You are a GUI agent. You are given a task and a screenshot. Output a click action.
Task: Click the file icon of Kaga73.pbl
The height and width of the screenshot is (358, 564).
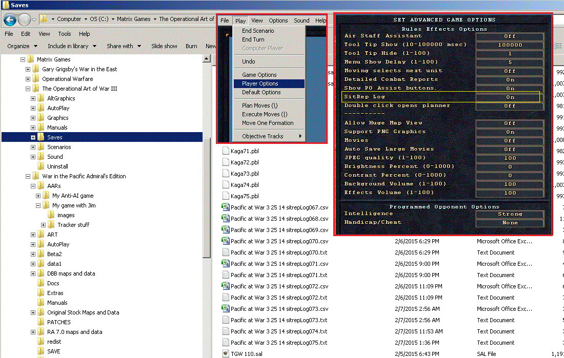tap(226, 173)
